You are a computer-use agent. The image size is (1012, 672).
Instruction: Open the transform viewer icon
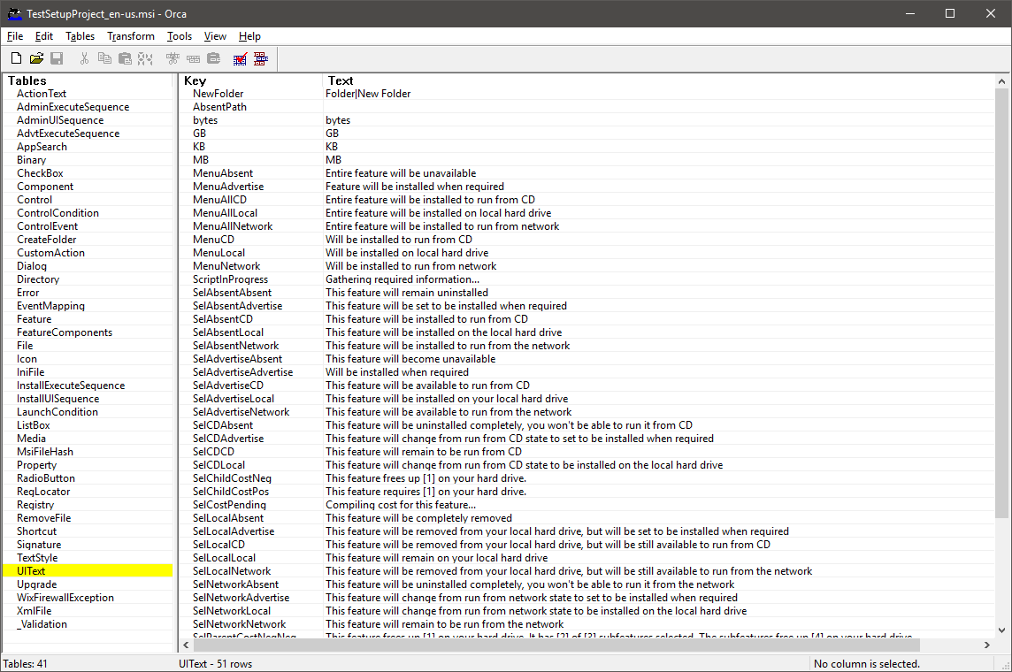[x=260, y=57]
